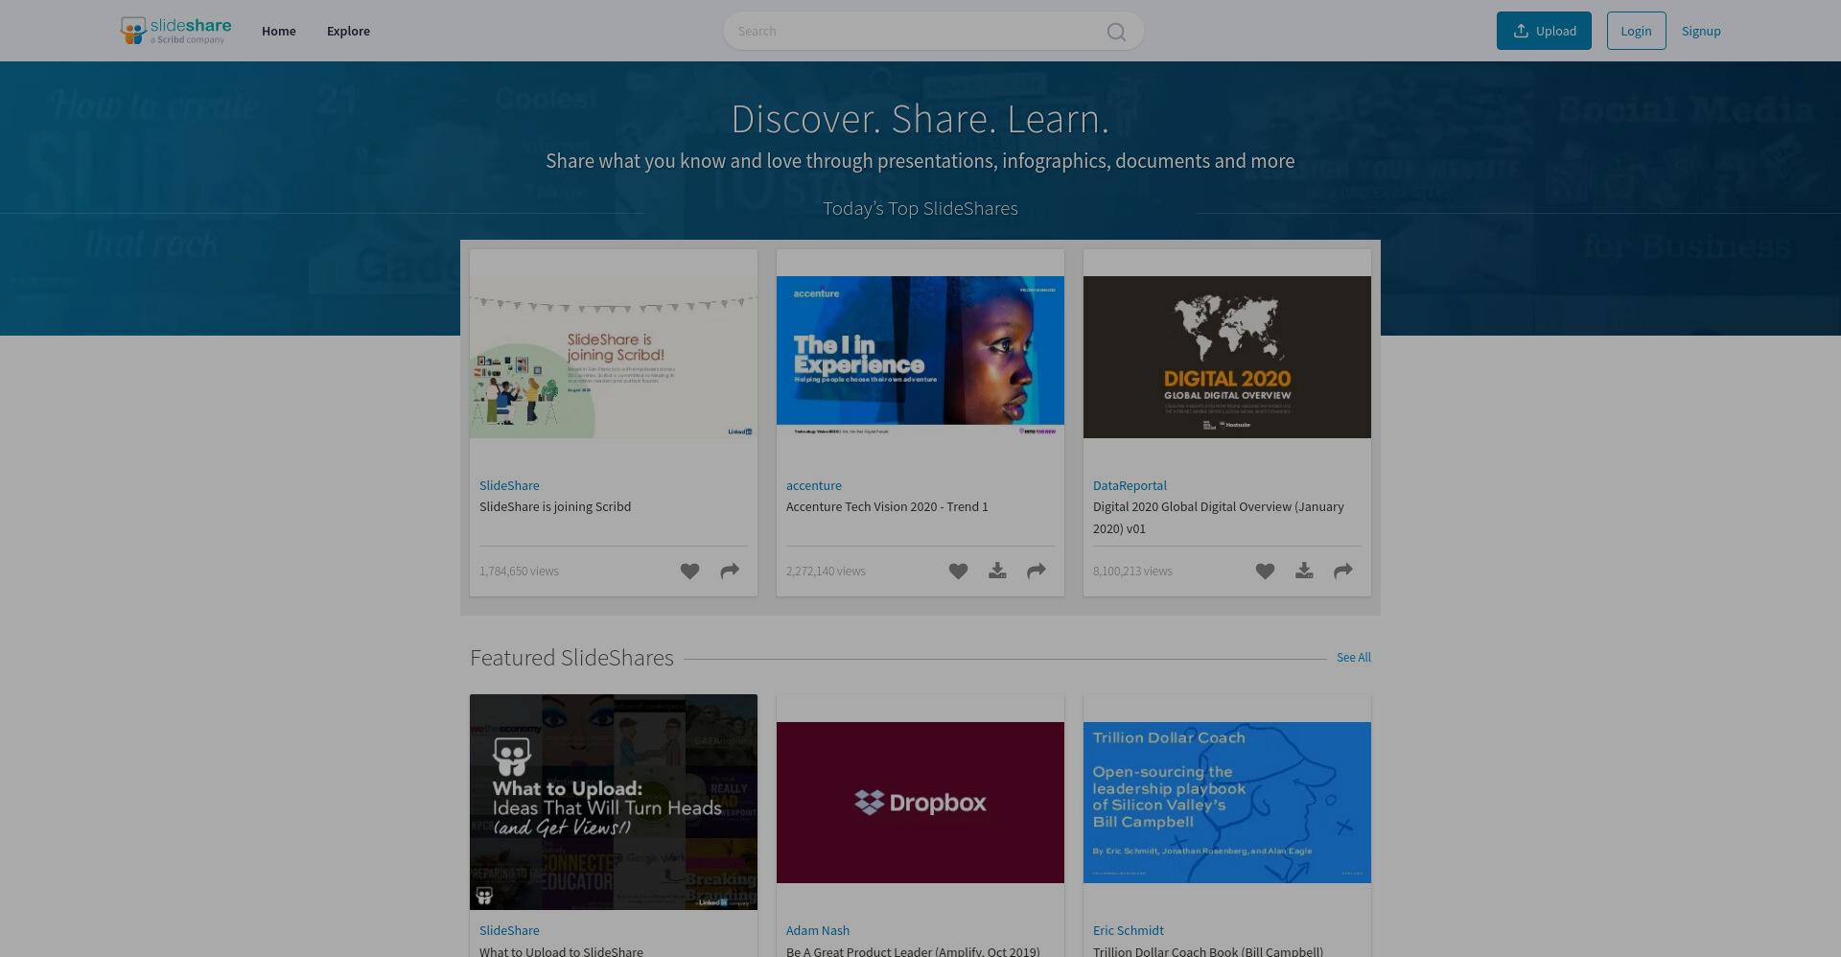1841x957 pixels.
Task: Open the SlideShare is joining Scribd thumbnail
Action: pos(614,358)
